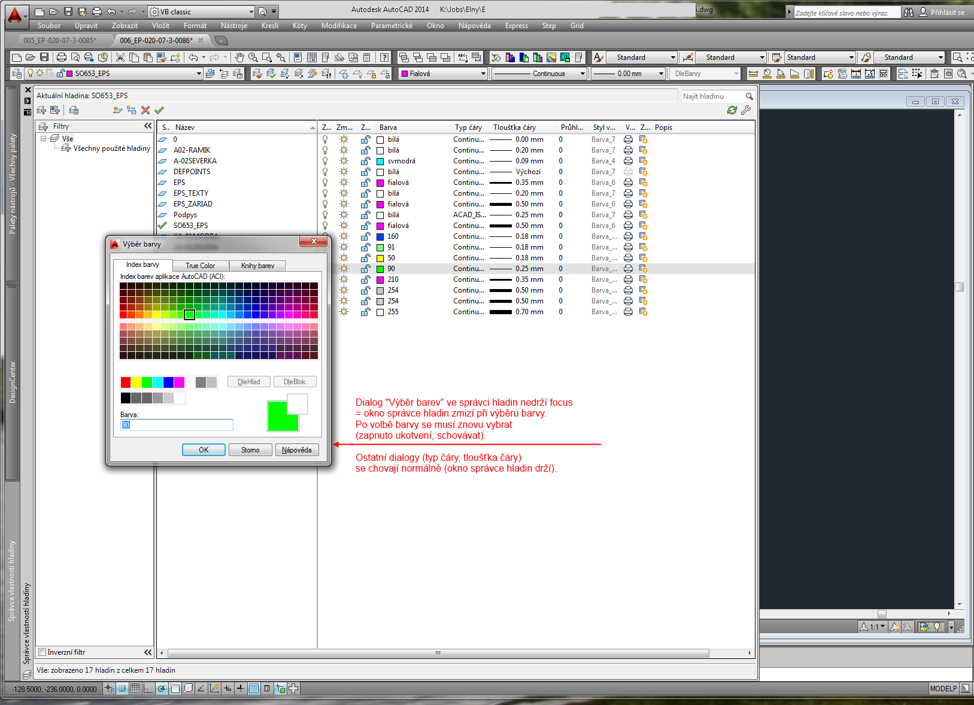Collapse the Vše filter tree node
The height and width of the screenshot is (705, 974).
(x=44, y=138)
